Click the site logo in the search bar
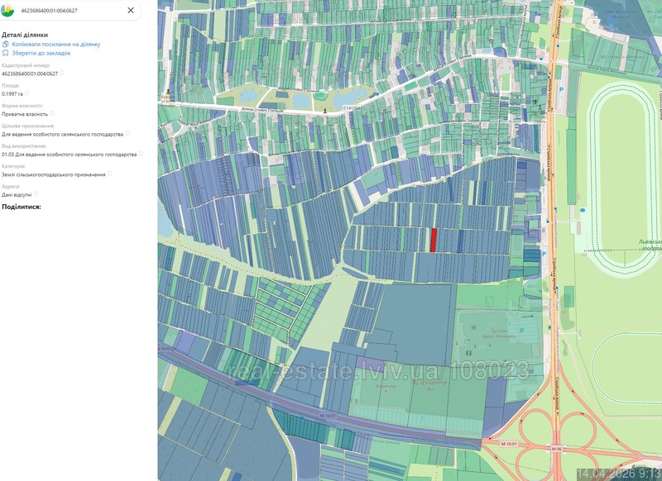Viewport: 662px width, 481px height. [x=8, y=10]
